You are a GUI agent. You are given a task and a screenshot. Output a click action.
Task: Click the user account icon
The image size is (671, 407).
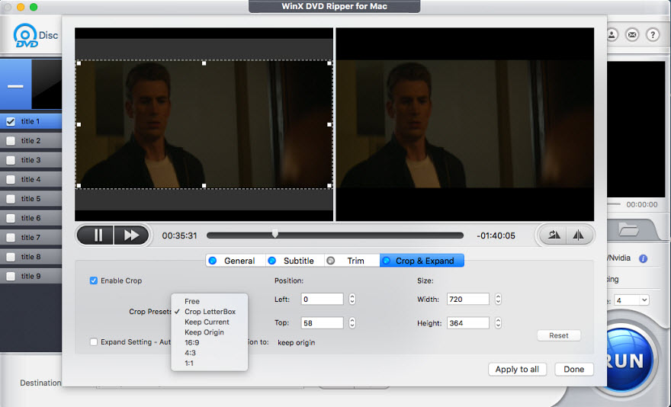[x=612, y=35]
